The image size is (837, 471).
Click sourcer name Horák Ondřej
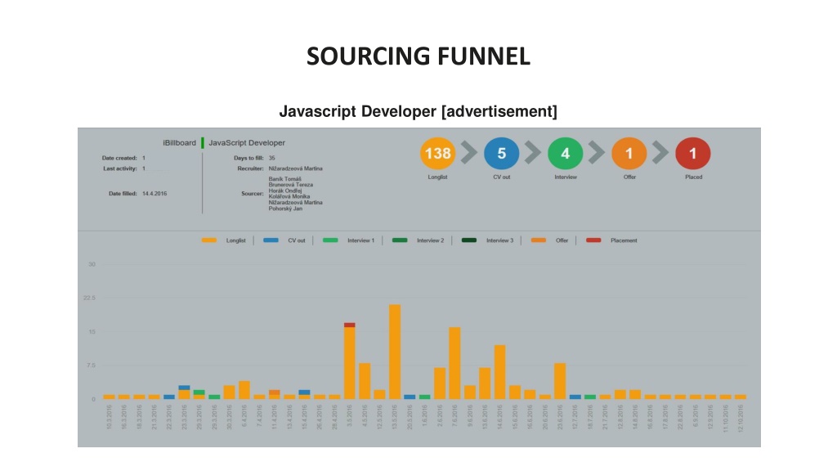tap(285, 191)
